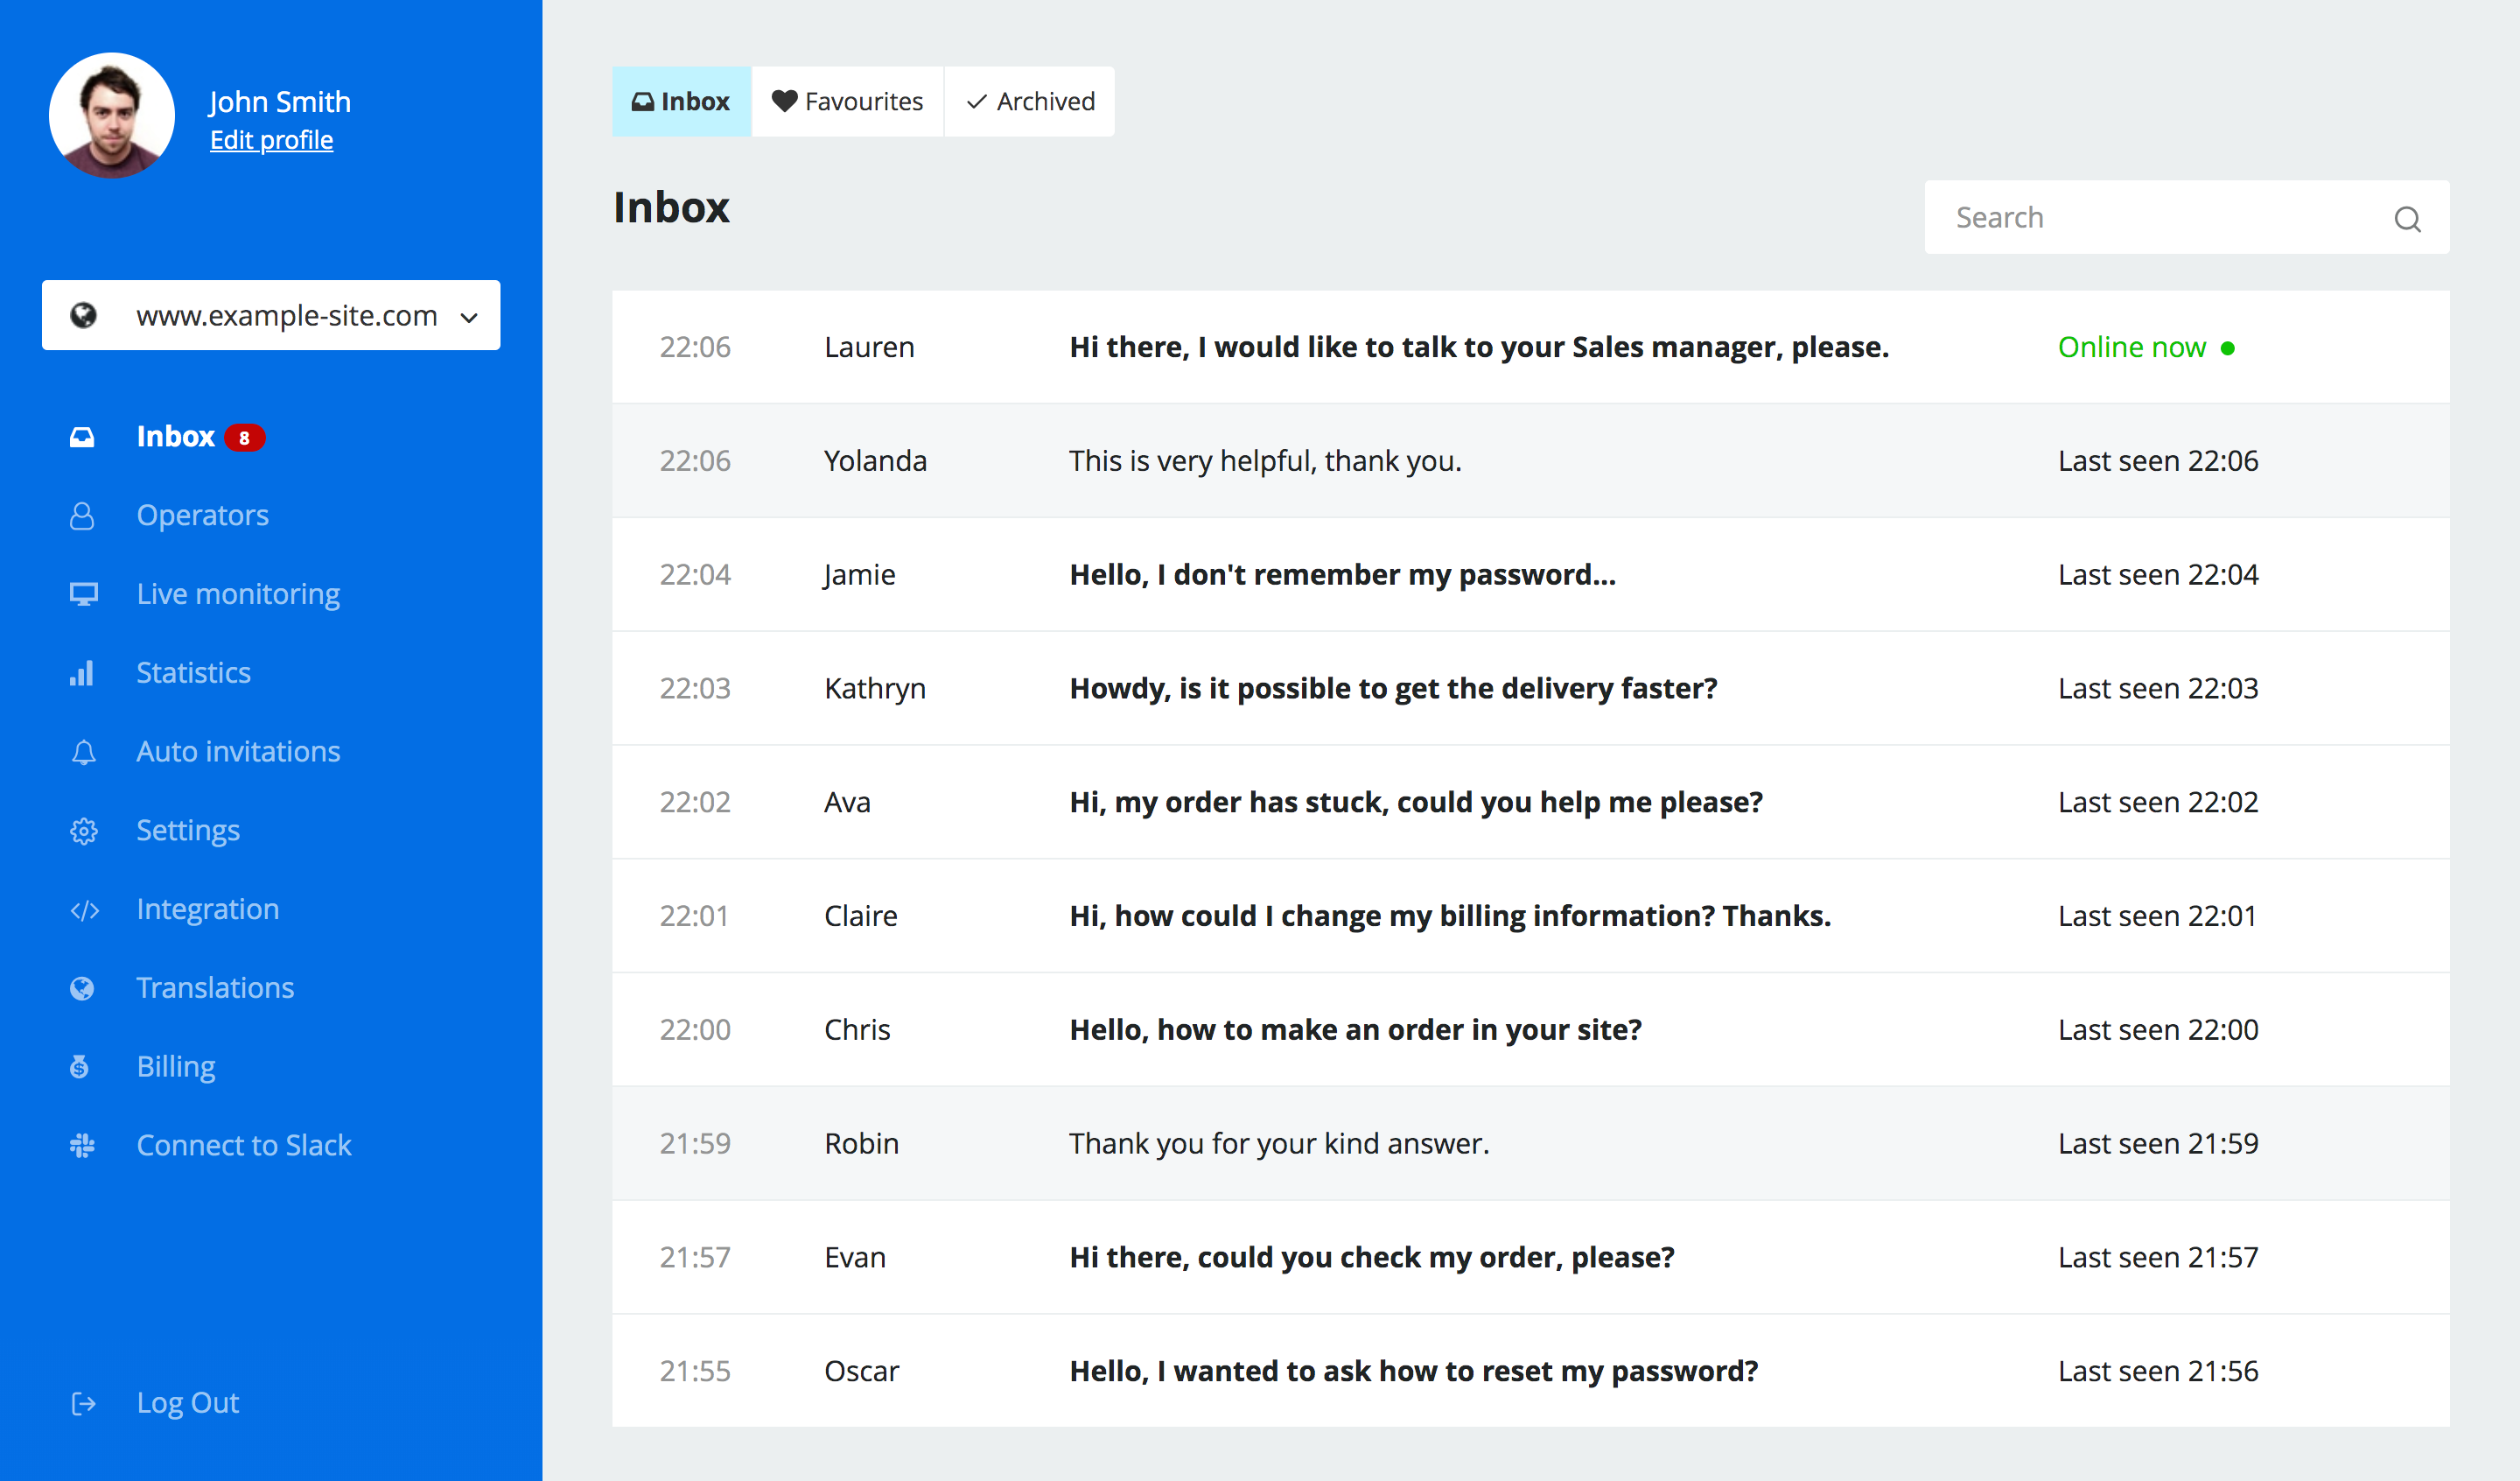
Task: Click the red Inbox unread count badge
Action: (x=244, y=438)
